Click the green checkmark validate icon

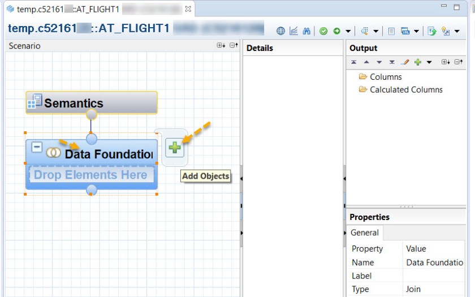(x=323, y=31)
